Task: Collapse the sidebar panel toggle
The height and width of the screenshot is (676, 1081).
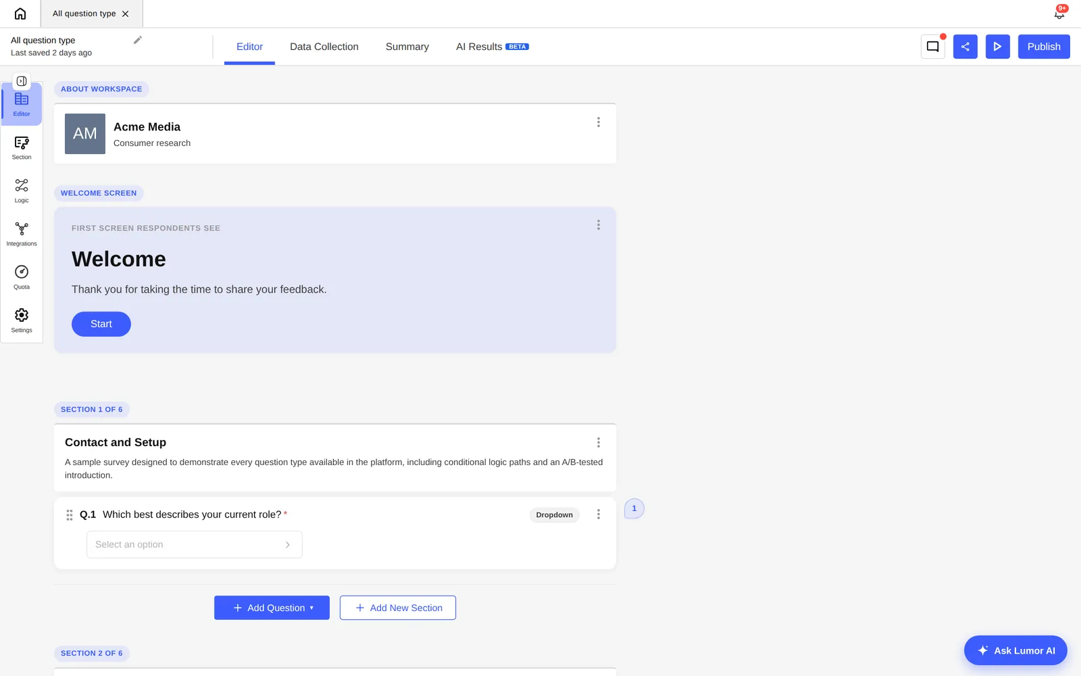Action: click(22, 81)
